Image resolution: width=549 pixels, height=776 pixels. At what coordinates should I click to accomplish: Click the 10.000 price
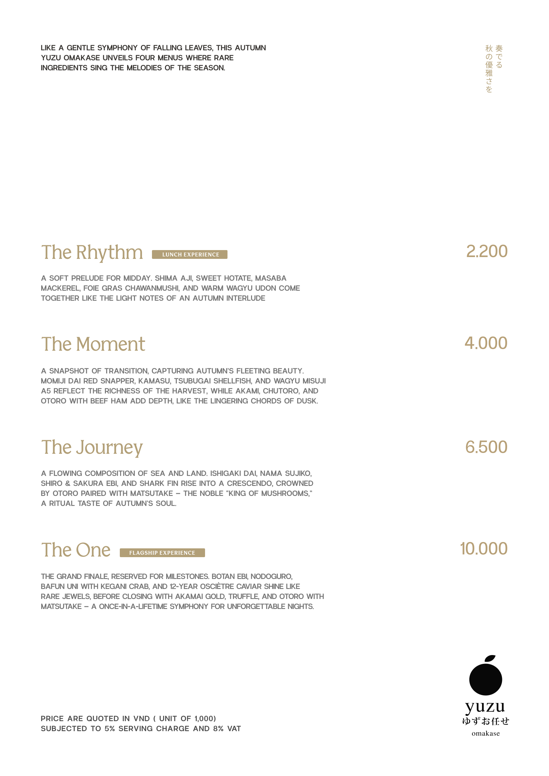tap(483, 549)
